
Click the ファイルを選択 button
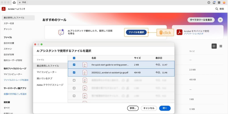(x=136, y=32)
